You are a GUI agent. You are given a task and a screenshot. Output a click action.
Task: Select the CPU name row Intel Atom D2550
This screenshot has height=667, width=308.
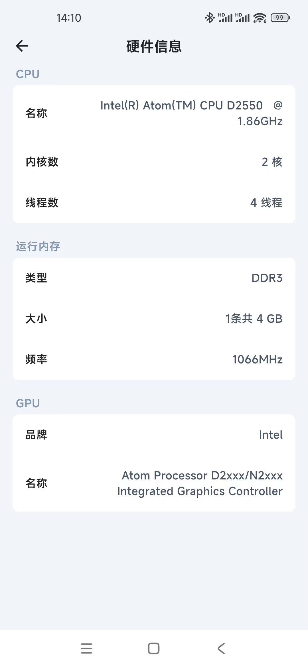[x=154, y=113]
